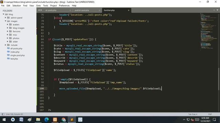Expand the blog-images folder arrow
The height and width of the screenshot is (123, 220).
8,28
